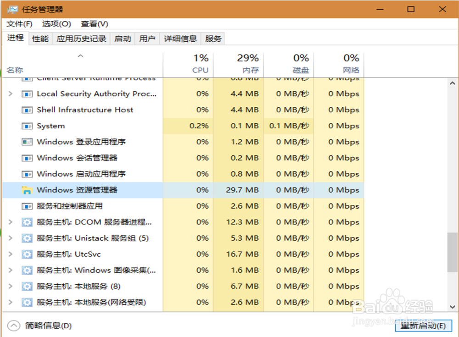The width and height of the screenshot is (459, 337).
Task: Click the Windows 登录应用程序 icon
Action: click(x=27, y=142)
